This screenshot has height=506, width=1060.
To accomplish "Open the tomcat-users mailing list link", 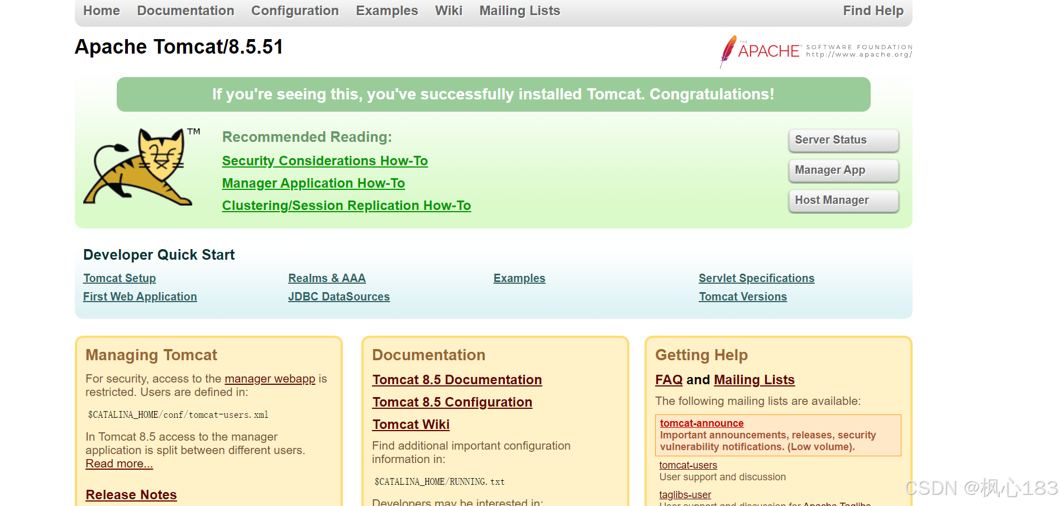I will tap(688, 465).
